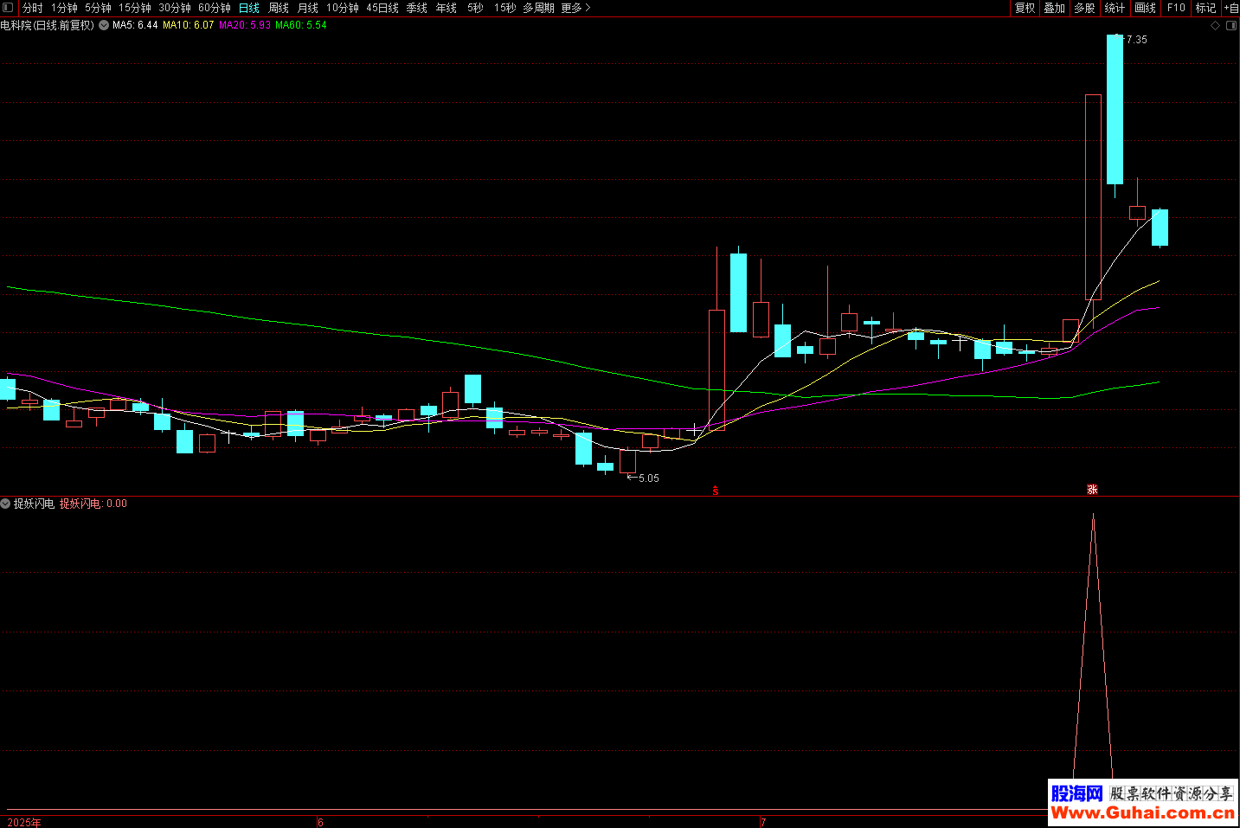Image resolution: width=1240 pixels, height=828 pixels.
Task: Switch to 月线 monthly chart
Action: [308, 8]
